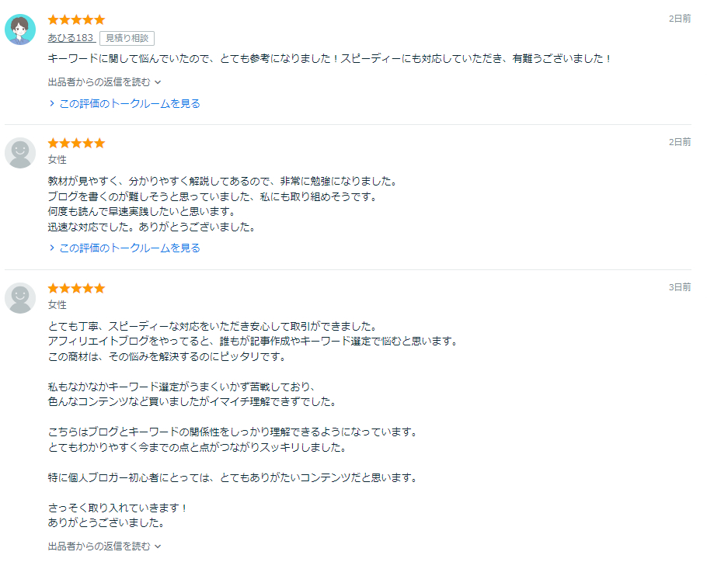Click the chevron before the first トークルーム link

click(x=53, y=102)
